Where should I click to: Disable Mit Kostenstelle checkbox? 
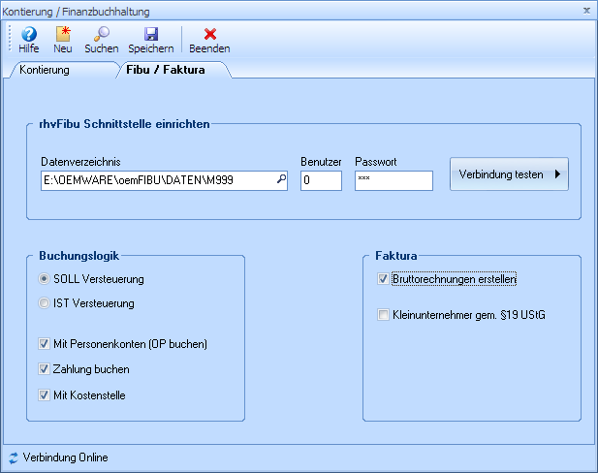coord(45,394)
